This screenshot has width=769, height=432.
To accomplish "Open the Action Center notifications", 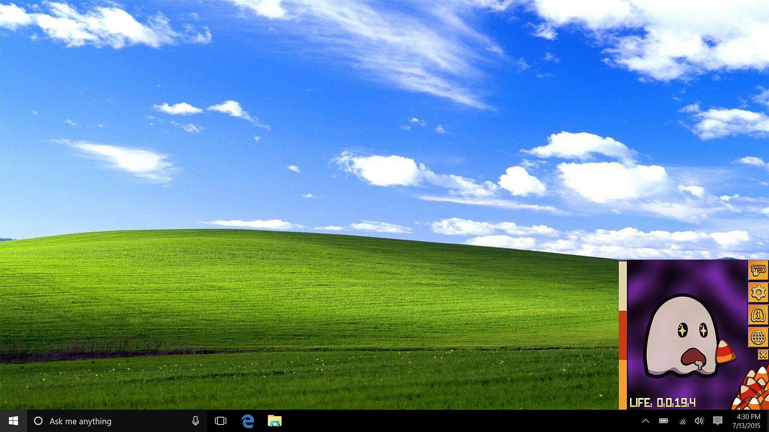I will 717,421.
